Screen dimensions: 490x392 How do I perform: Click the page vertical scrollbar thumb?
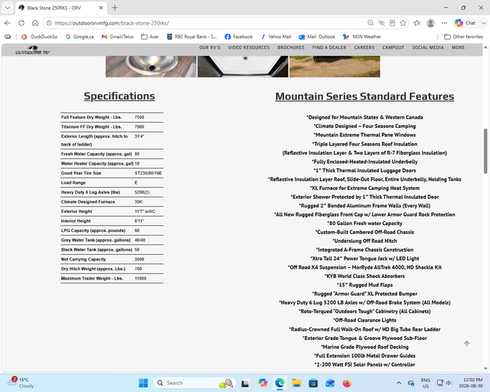485,151
